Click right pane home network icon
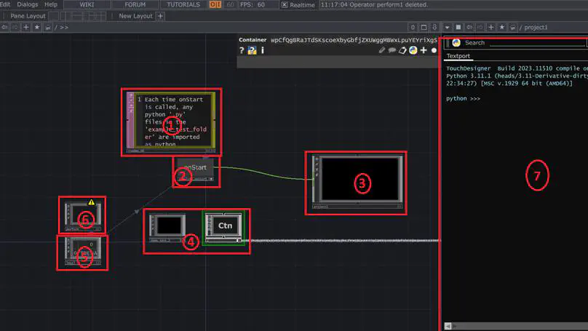 click(x=512, y=28)
